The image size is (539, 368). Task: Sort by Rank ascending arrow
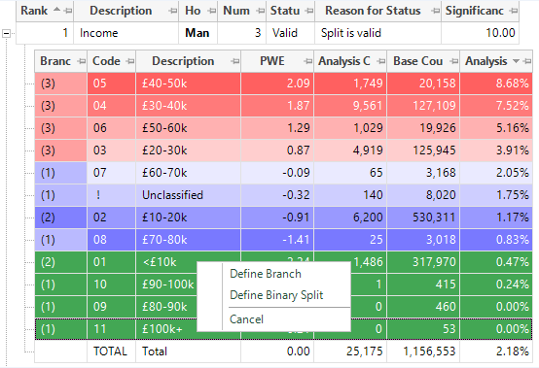pyautogui.click(x=57, y=10)
